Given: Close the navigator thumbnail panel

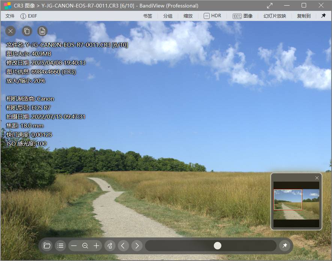Looking at the screenshot, I should pyautogui.click(x=317, y=178).
